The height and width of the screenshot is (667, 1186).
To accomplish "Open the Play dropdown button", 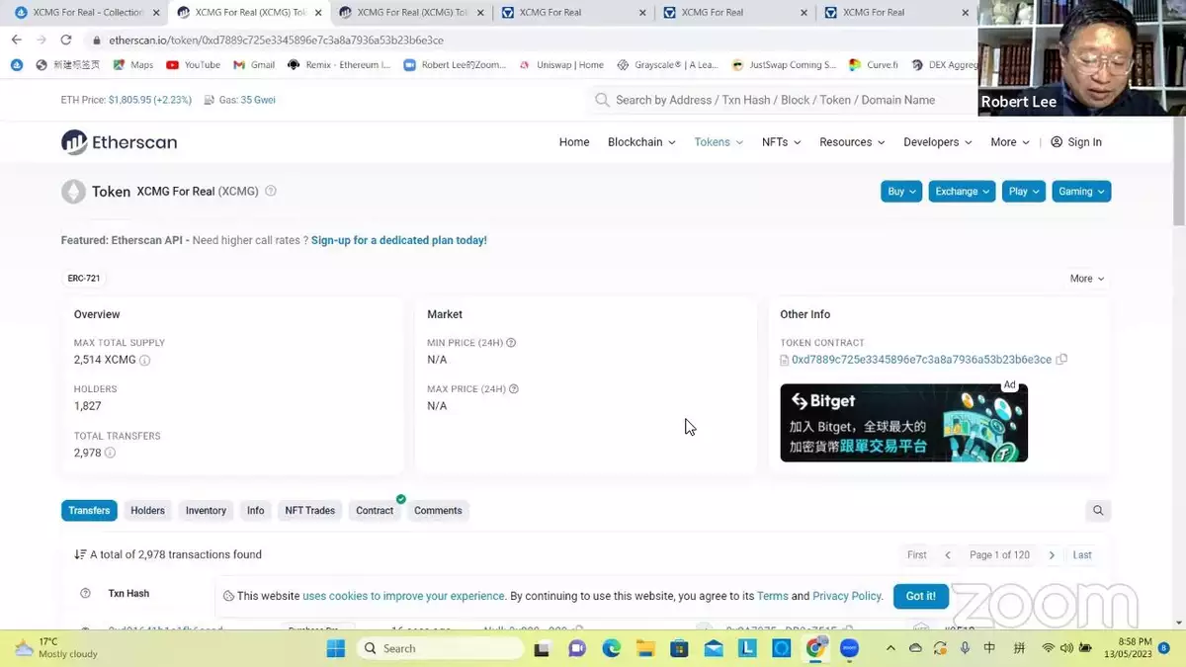I will coord(1024,192).
